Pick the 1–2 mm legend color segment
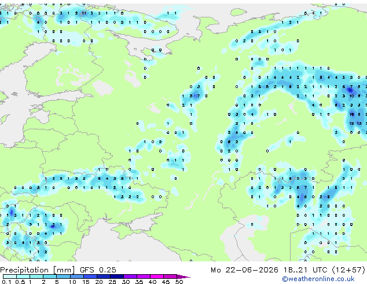This screenshot has height=284, width=367. tap(36, 276)
